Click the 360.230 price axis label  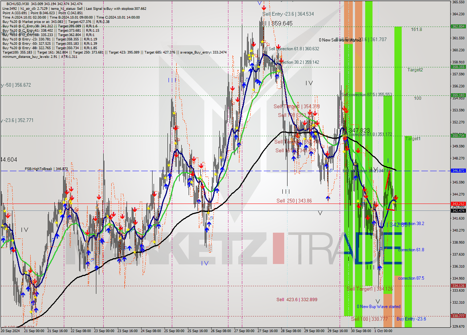(459, 50)
